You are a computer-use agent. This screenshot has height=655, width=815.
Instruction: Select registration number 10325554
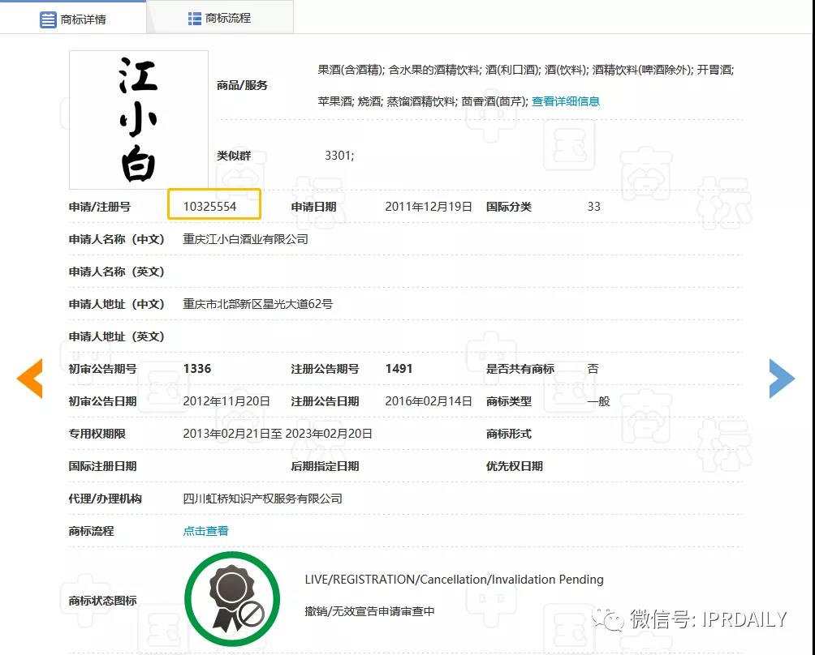click(210, 207)
